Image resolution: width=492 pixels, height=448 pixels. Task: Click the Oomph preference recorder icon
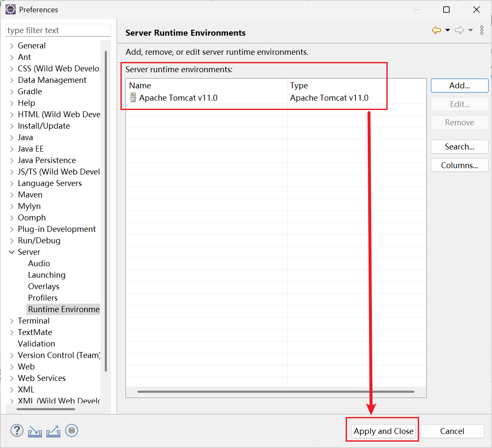72,431
